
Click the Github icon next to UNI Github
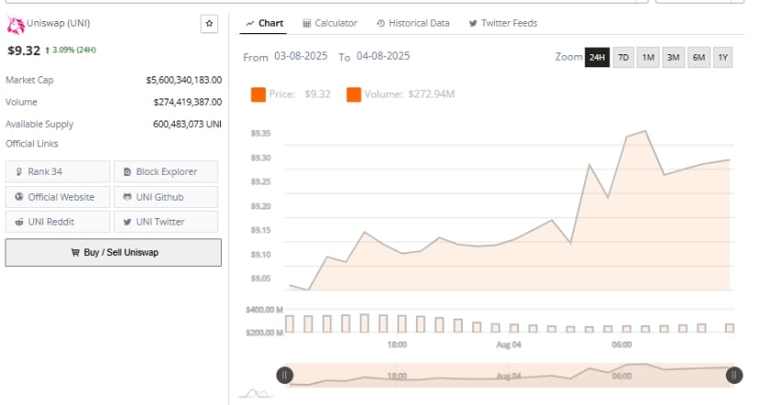click(x=127, y=197)
